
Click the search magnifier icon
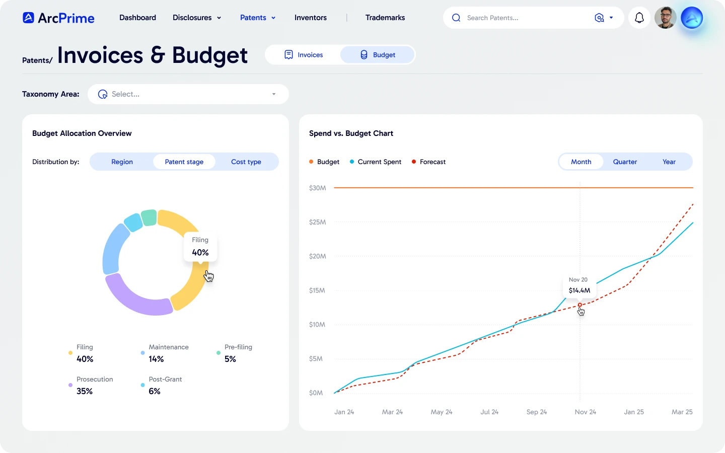point(456,18)
